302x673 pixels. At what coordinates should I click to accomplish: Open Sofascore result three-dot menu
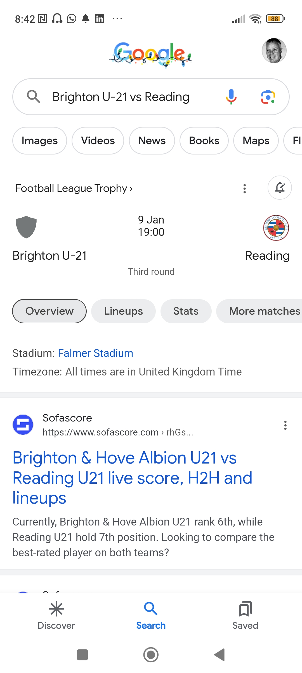click(285, 425)
